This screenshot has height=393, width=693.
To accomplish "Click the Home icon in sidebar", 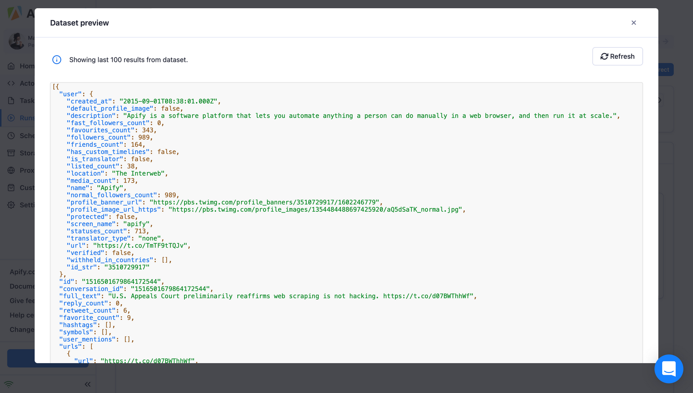I will coord(11,66).
